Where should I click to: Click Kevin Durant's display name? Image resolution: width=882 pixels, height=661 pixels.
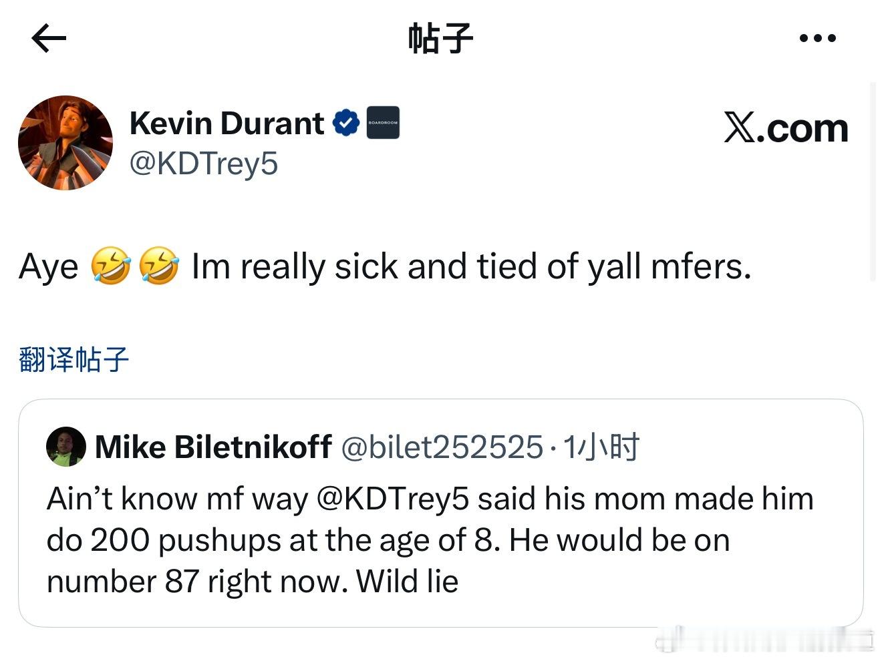(226, 122)
